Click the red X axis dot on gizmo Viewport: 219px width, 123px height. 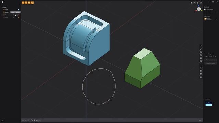196,11
